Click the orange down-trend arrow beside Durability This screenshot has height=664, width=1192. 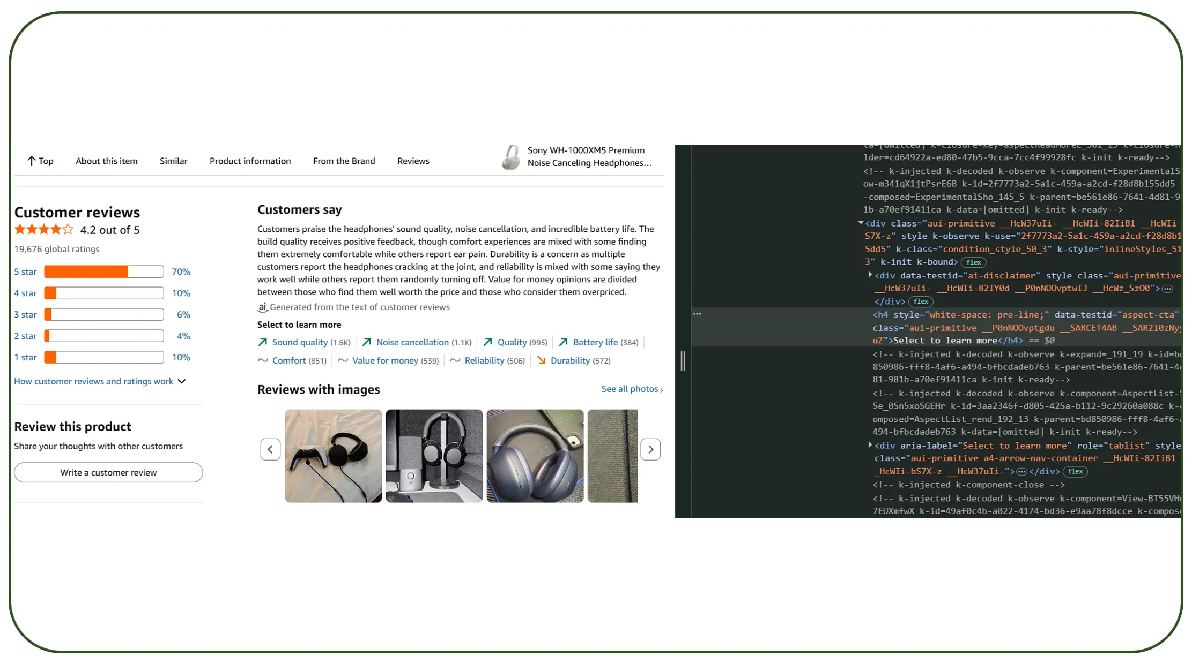point(542,360)
